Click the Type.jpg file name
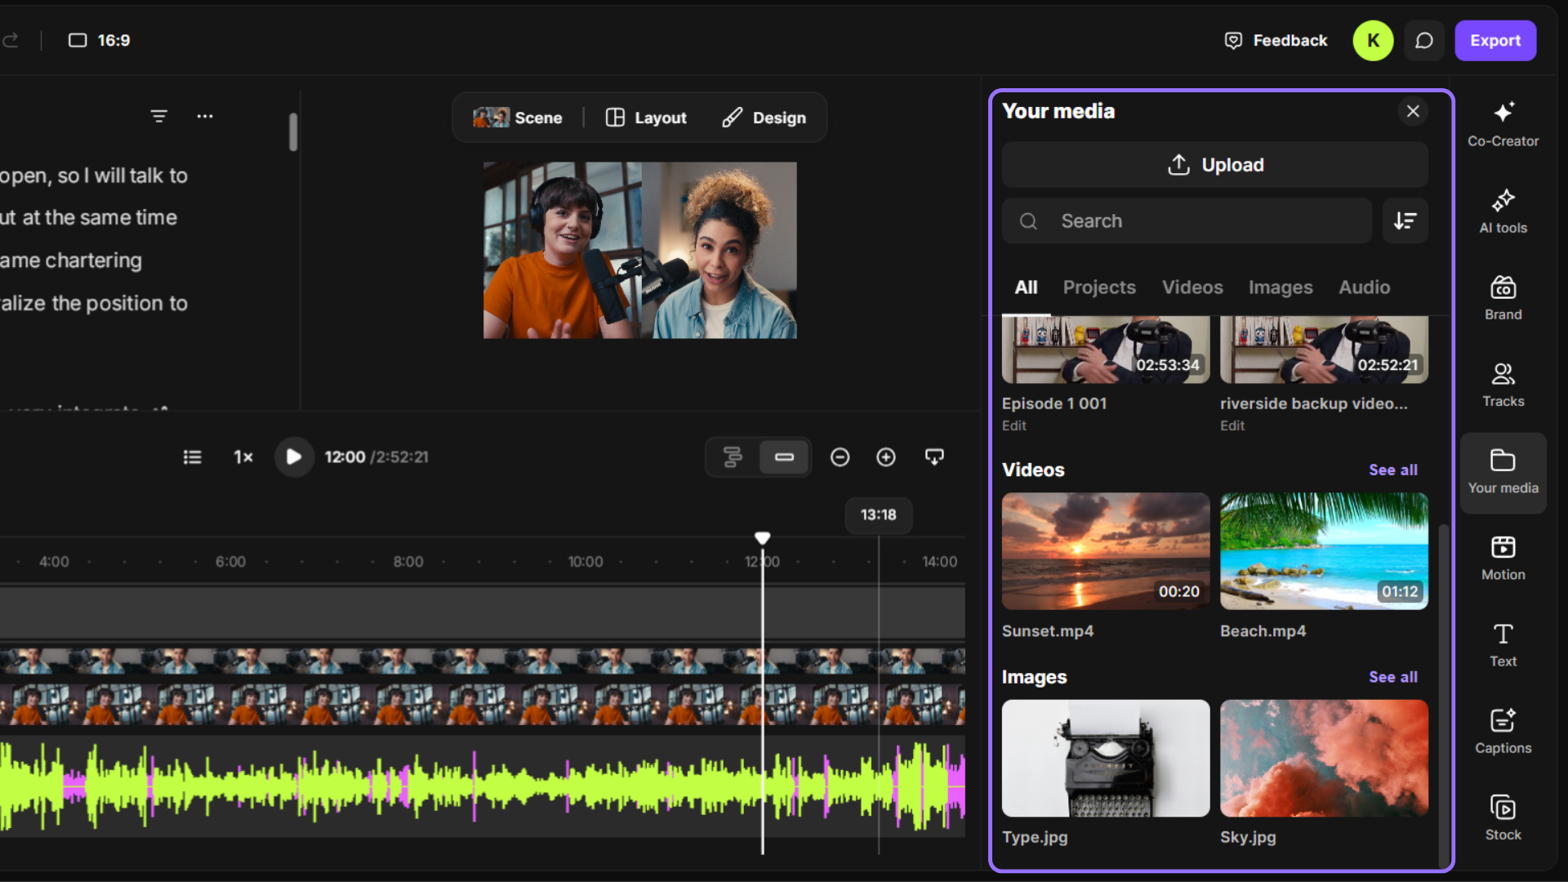 (1035, 837)
